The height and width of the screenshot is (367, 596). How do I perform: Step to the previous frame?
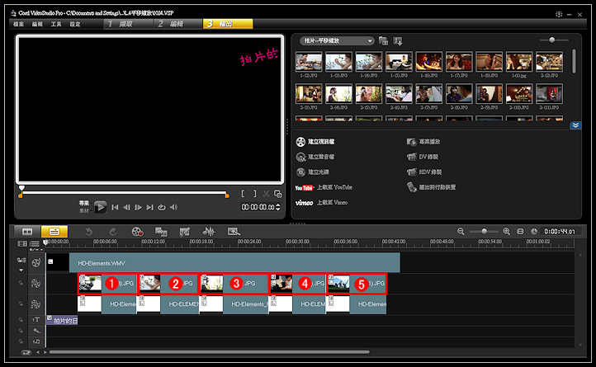126,207
